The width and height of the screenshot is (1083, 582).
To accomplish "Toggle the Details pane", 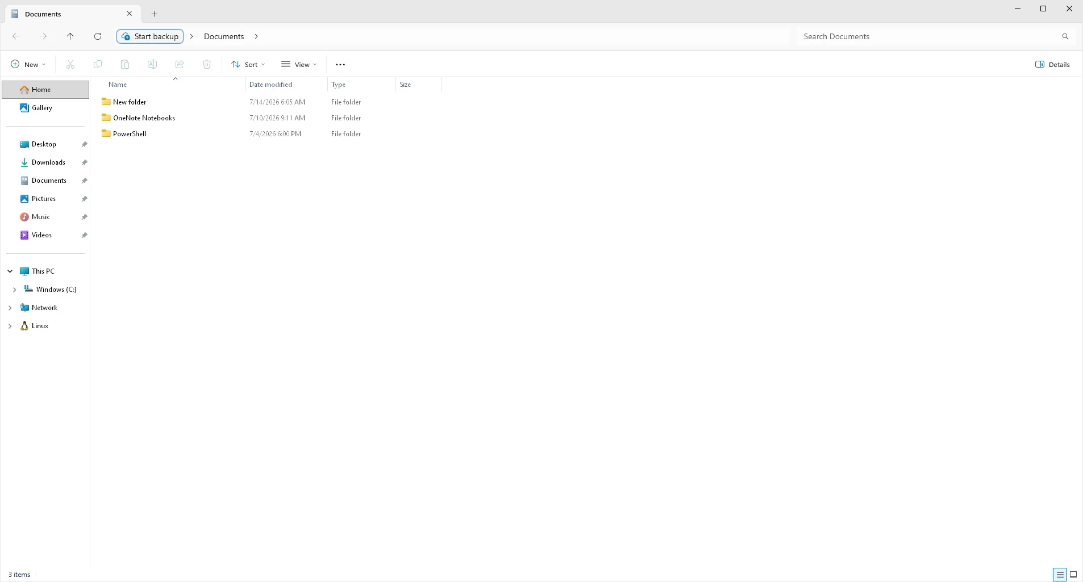I will [x=1053, y=65].
